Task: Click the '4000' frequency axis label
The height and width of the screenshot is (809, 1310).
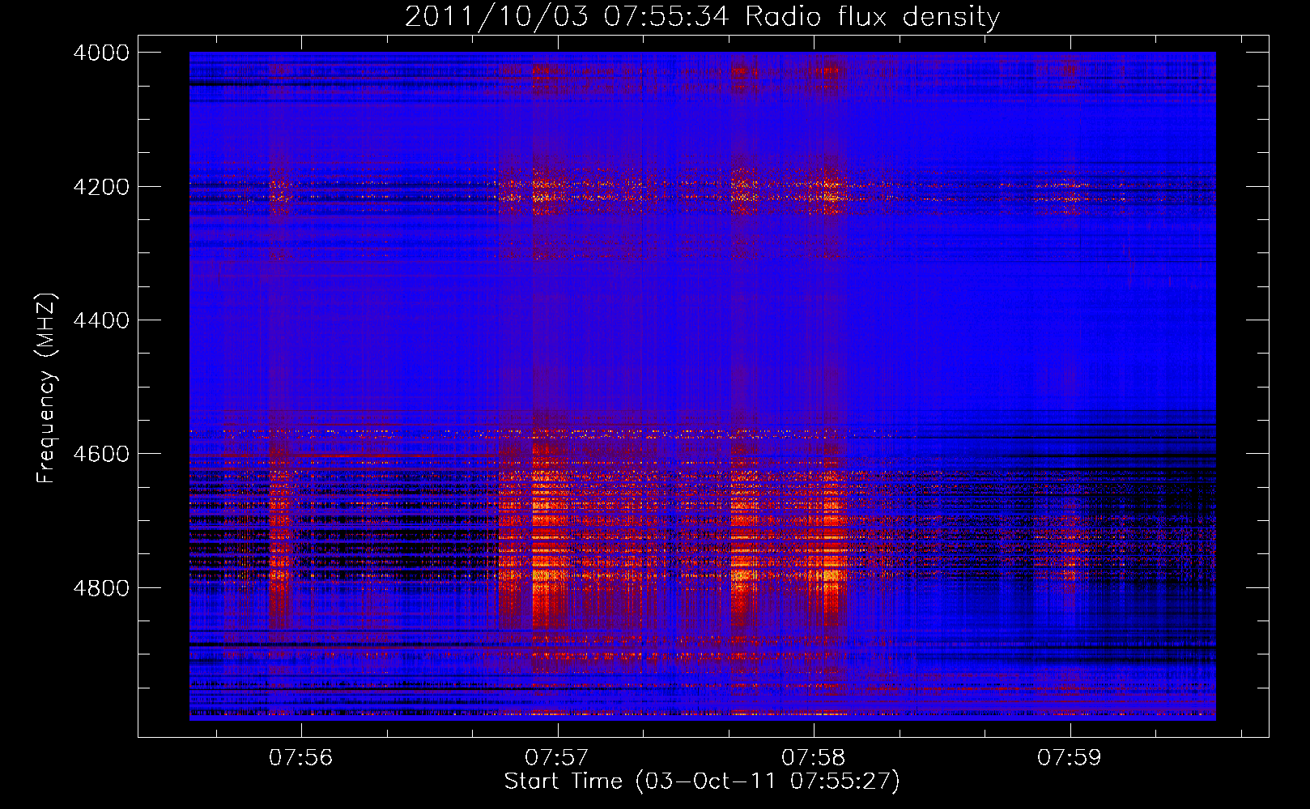Action: [x=101, y=53]
